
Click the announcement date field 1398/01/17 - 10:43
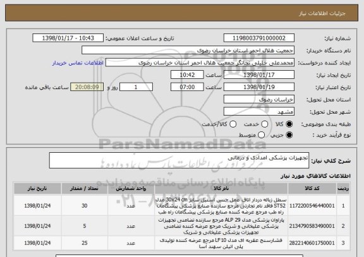68,38
